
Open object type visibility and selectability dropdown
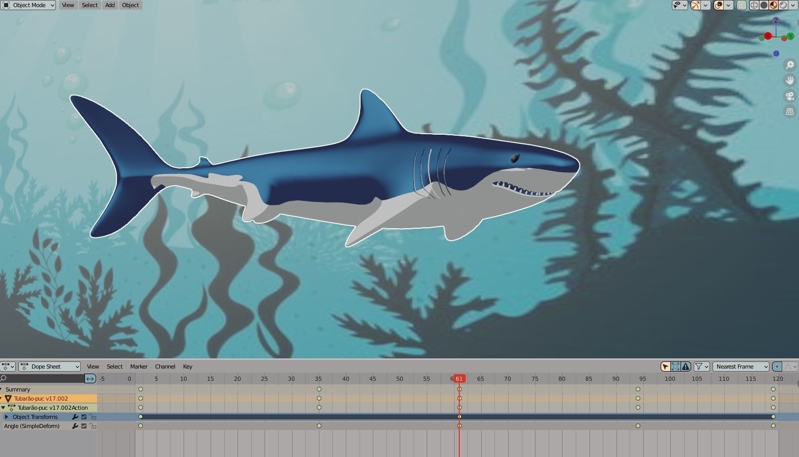pyautogui.click(x=679, y=5)
